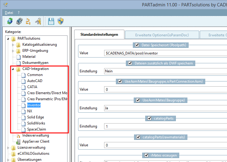Image resolution: width=227 pixels, height=162 pixels.
Task: Click the NX page icon
Action: click(x=23, y=111)
